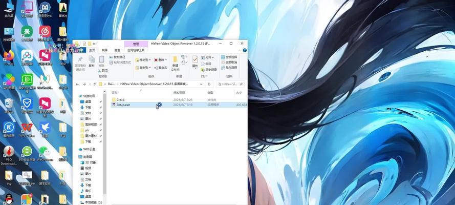Click the Up one level arrow
Image resolution: width=455 pixels, height=205 pixels.
pyautogui.click(x=95, y=84)
